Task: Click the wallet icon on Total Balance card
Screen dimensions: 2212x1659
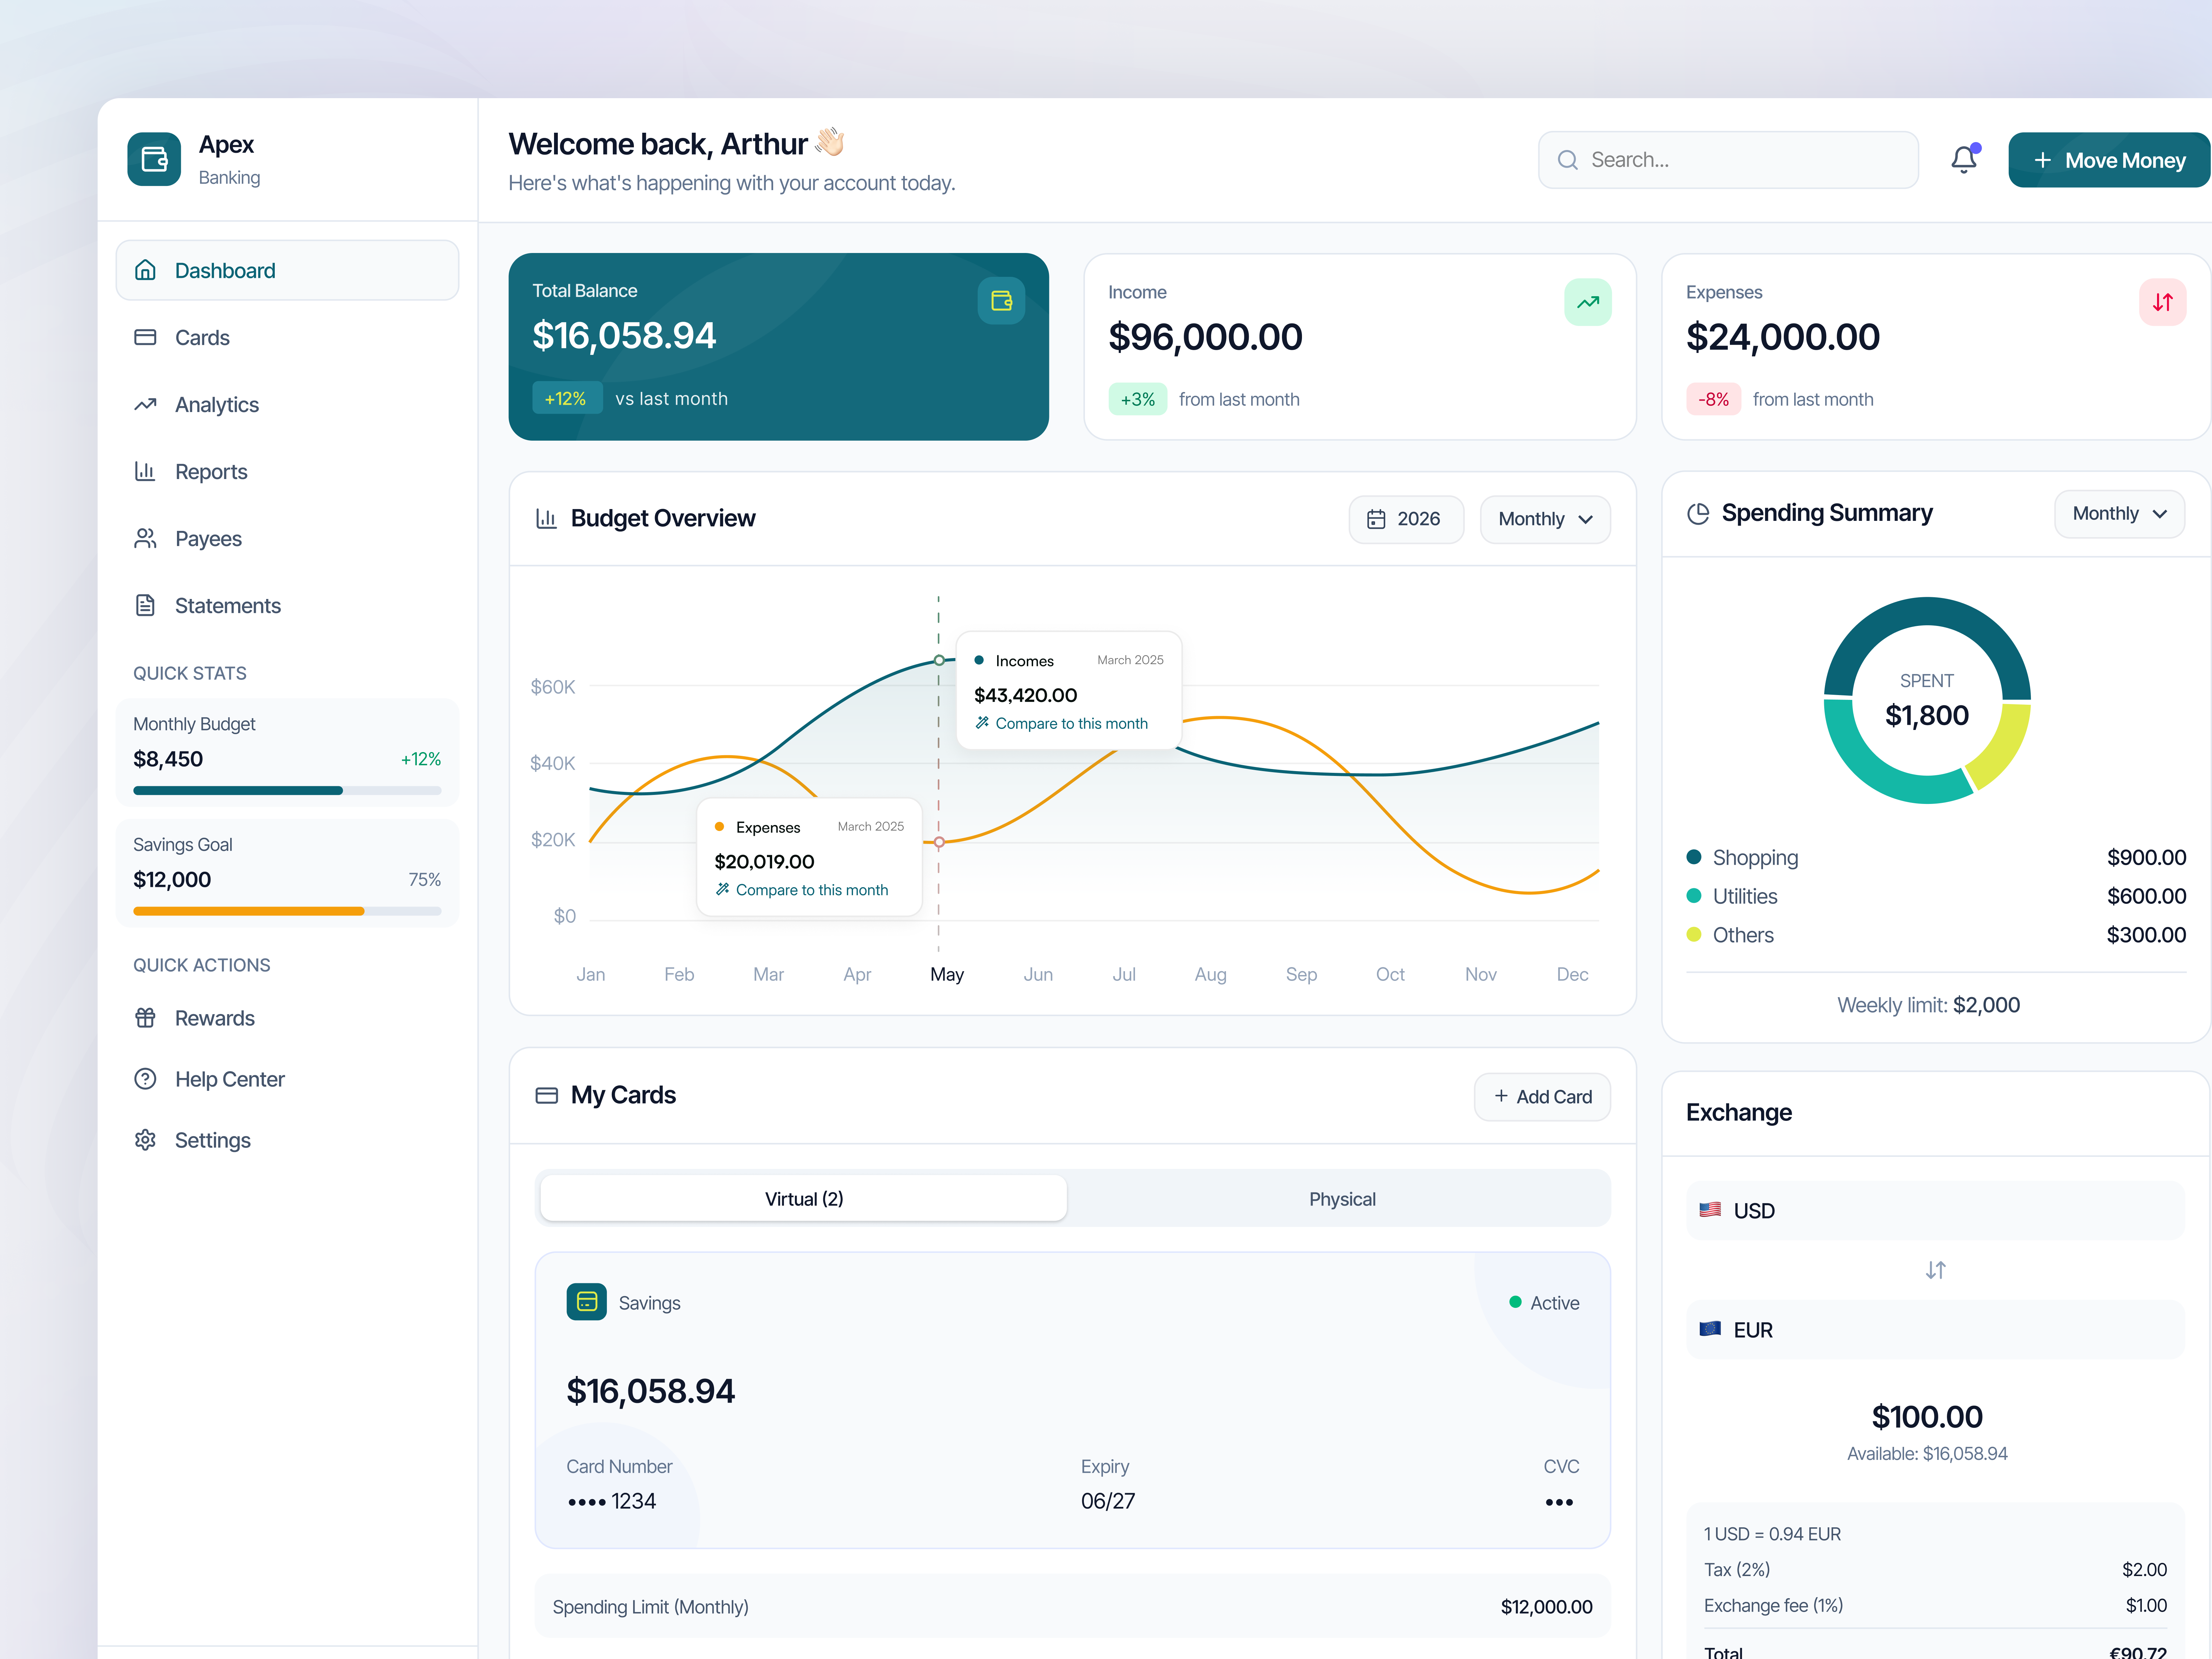Action: (x=1001, y=301)
